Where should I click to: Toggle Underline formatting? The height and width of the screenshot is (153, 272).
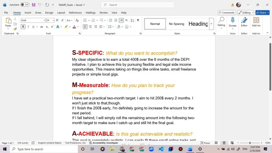[x=33, y=27]
